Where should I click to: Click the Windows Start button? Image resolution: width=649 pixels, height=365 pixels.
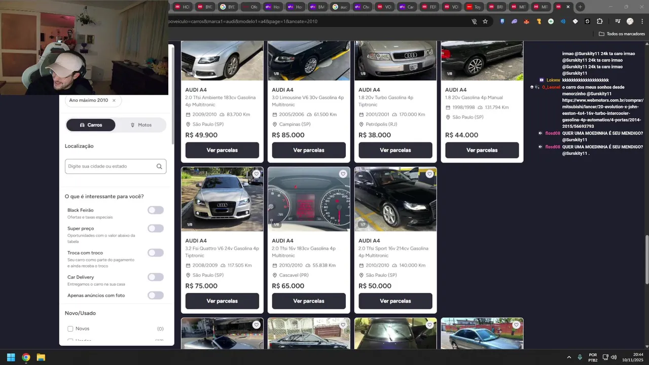[x=11, y=357]
